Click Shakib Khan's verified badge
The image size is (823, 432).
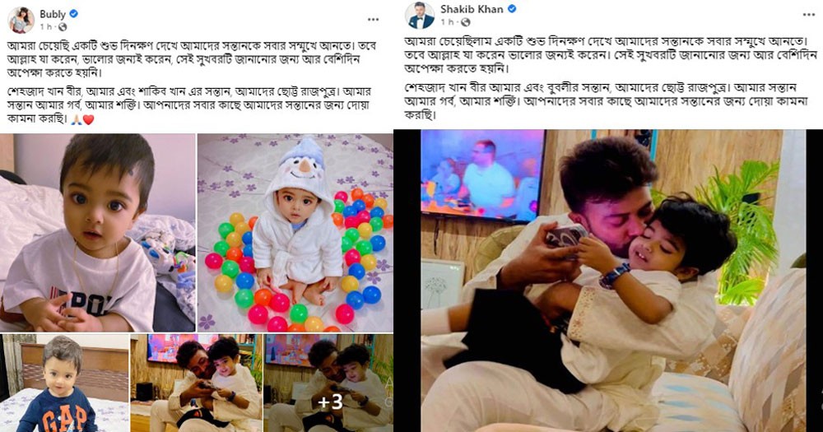coord(512,9)
